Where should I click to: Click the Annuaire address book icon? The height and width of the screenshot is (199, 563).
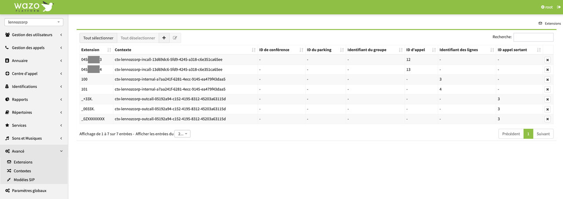(x=7, y=61)
